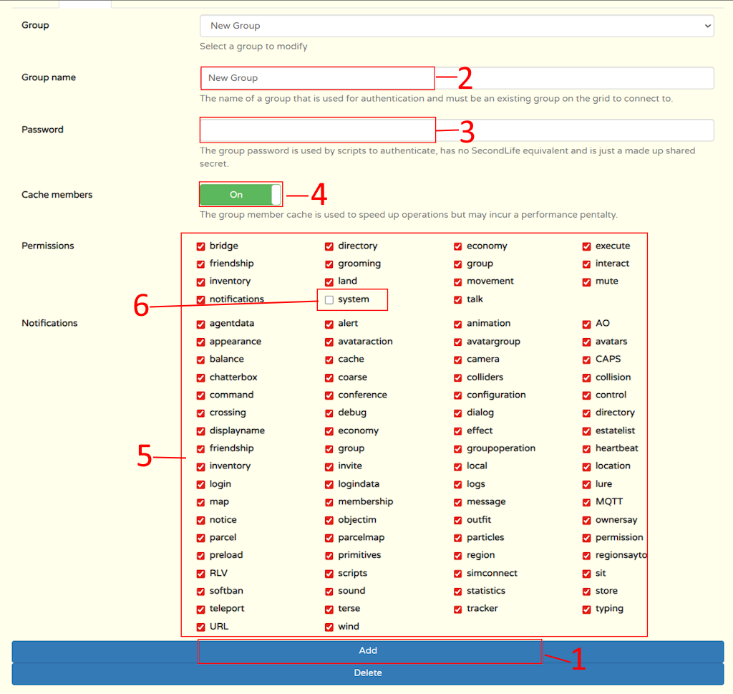Uncheck the mute permission checkbox
Screen dimensions: 733x694
(587, 281)
